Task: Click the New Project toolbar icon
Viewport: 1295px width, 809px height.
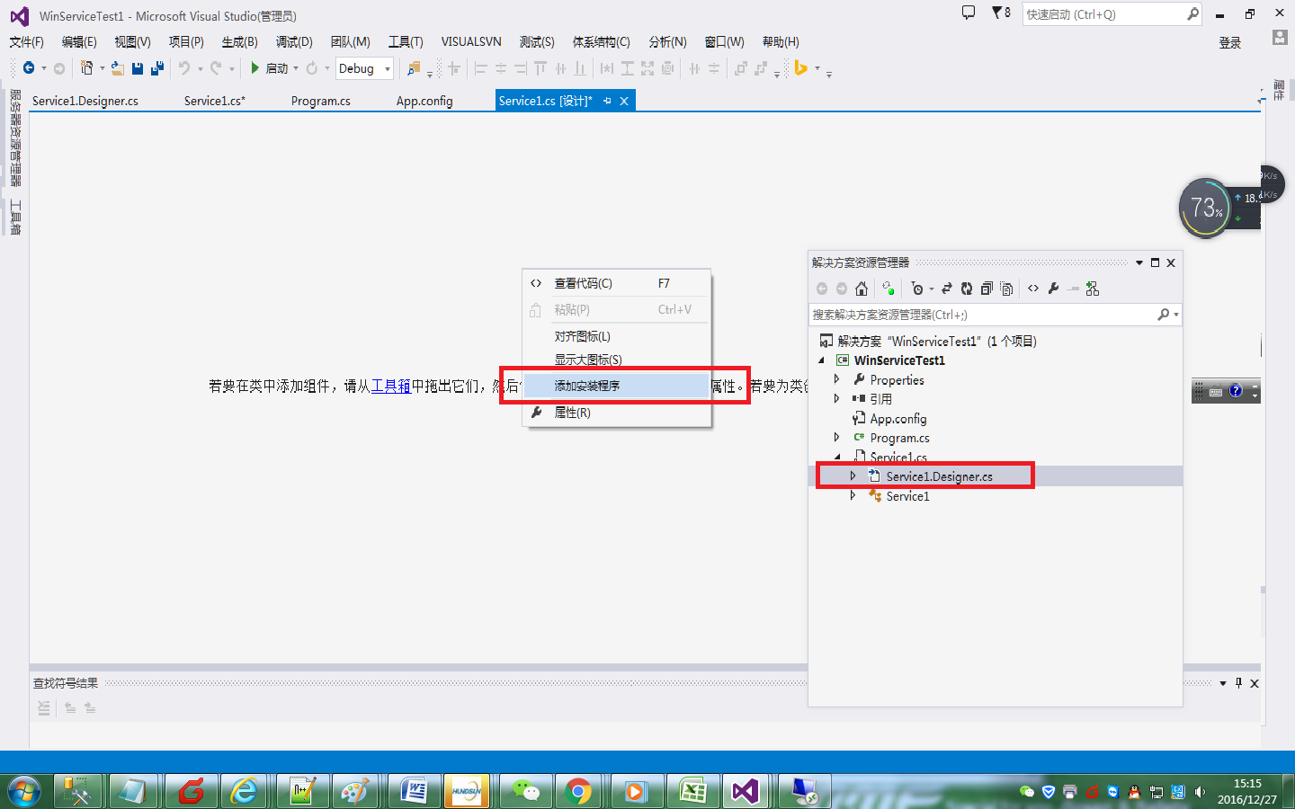Action: click(87, 68)
